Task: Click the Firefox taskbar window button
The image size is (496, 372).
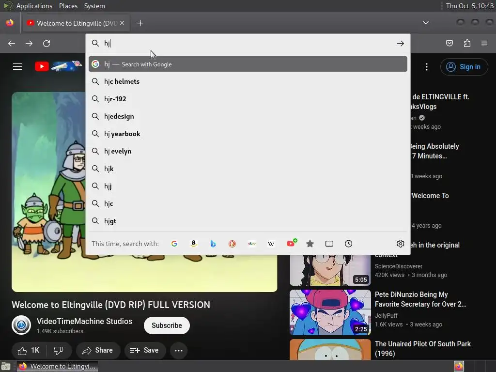Action: (x=57, y=366)
